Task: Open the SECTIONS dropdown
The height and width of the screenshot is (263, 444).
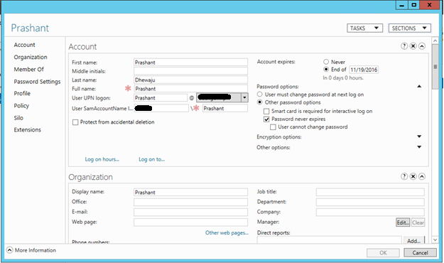Action: [x=410, y=28]
